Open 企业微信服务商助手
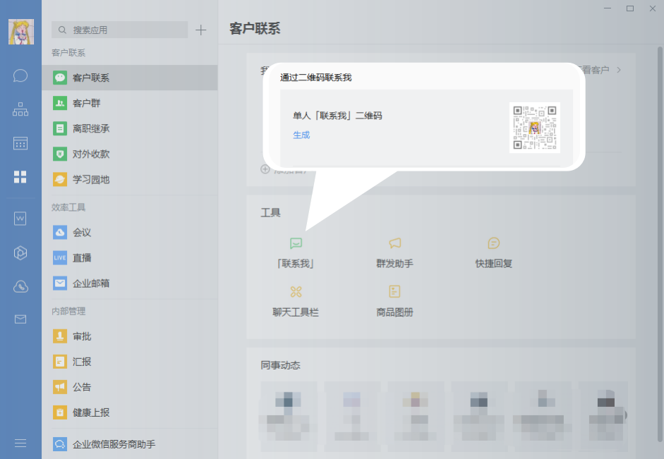The width and height of the screenshot is (664, 459). coord(130,443)
